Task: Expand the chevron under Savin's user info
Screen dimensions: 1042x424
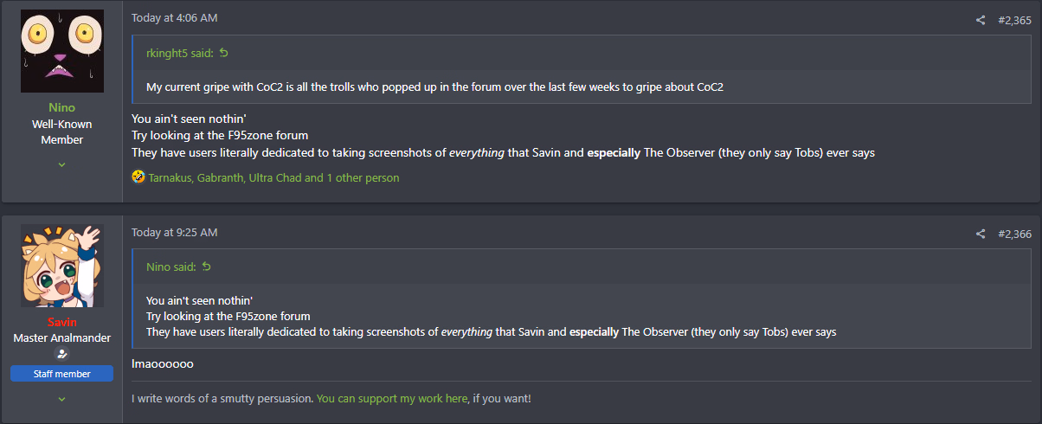Action: (62, 399)
